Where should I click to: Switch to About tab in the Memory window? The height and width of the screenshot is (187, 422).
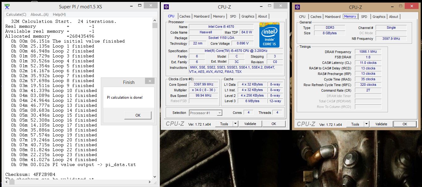(x=394, y=17)
